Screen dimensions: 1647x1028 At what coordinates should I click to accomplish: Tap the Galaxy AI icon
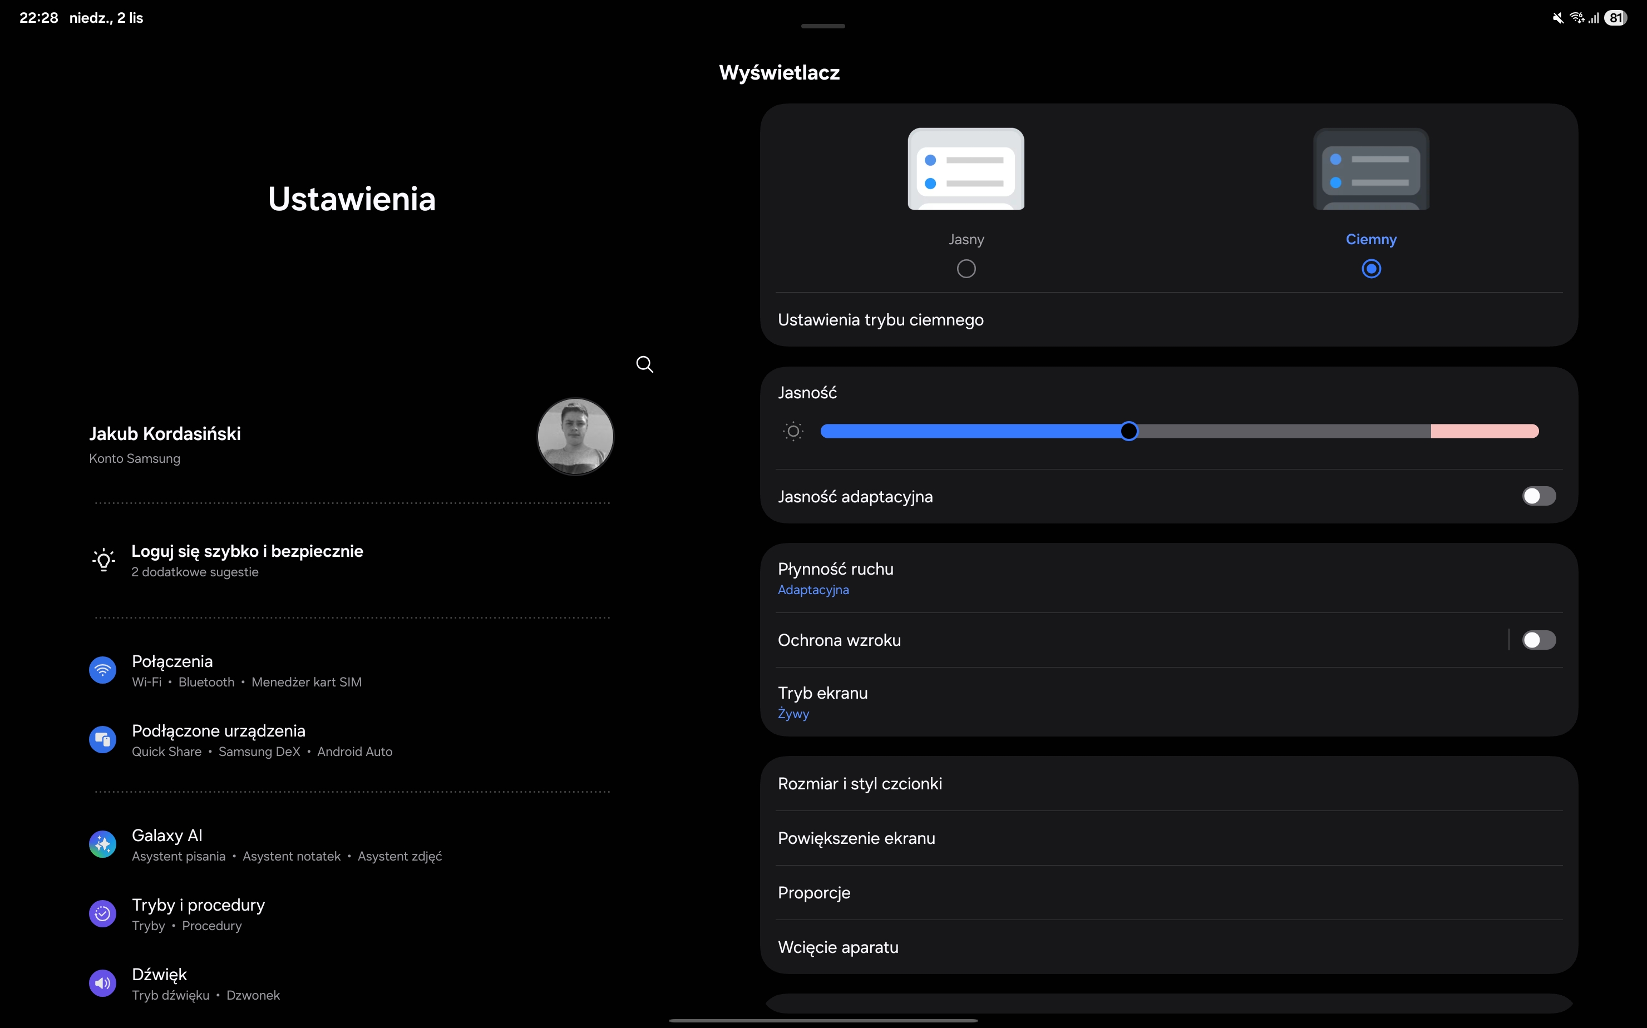coord(103,844)
